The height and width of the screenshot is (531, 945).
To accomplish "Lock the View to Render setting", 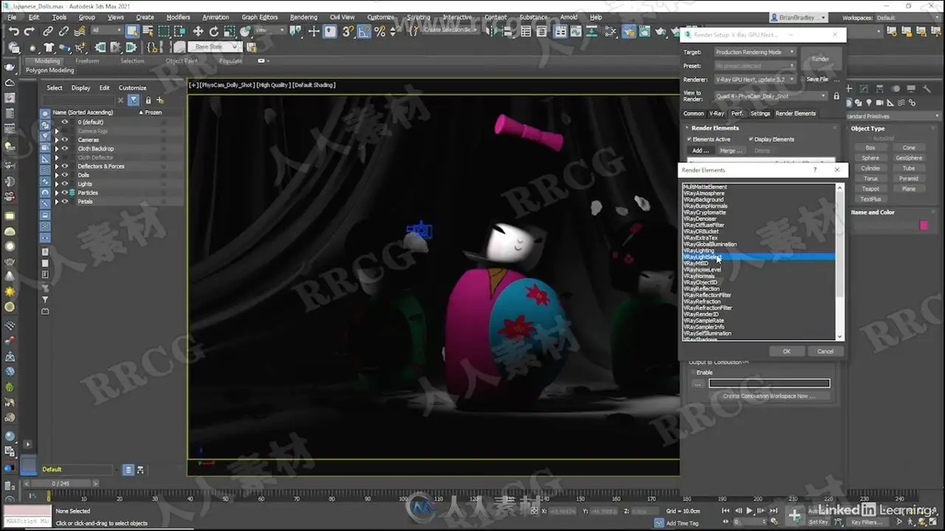I will 836,96.
